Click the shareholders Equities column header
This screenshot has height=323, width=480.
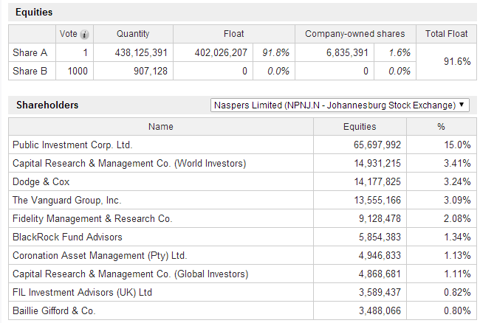(360, 127)
